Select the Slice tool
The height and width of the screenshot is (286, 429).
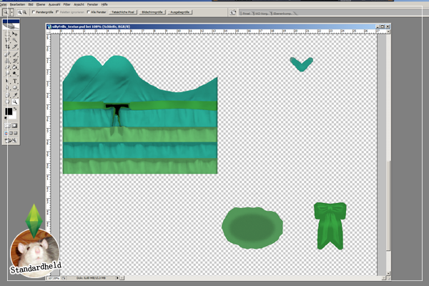click(15, 46)
